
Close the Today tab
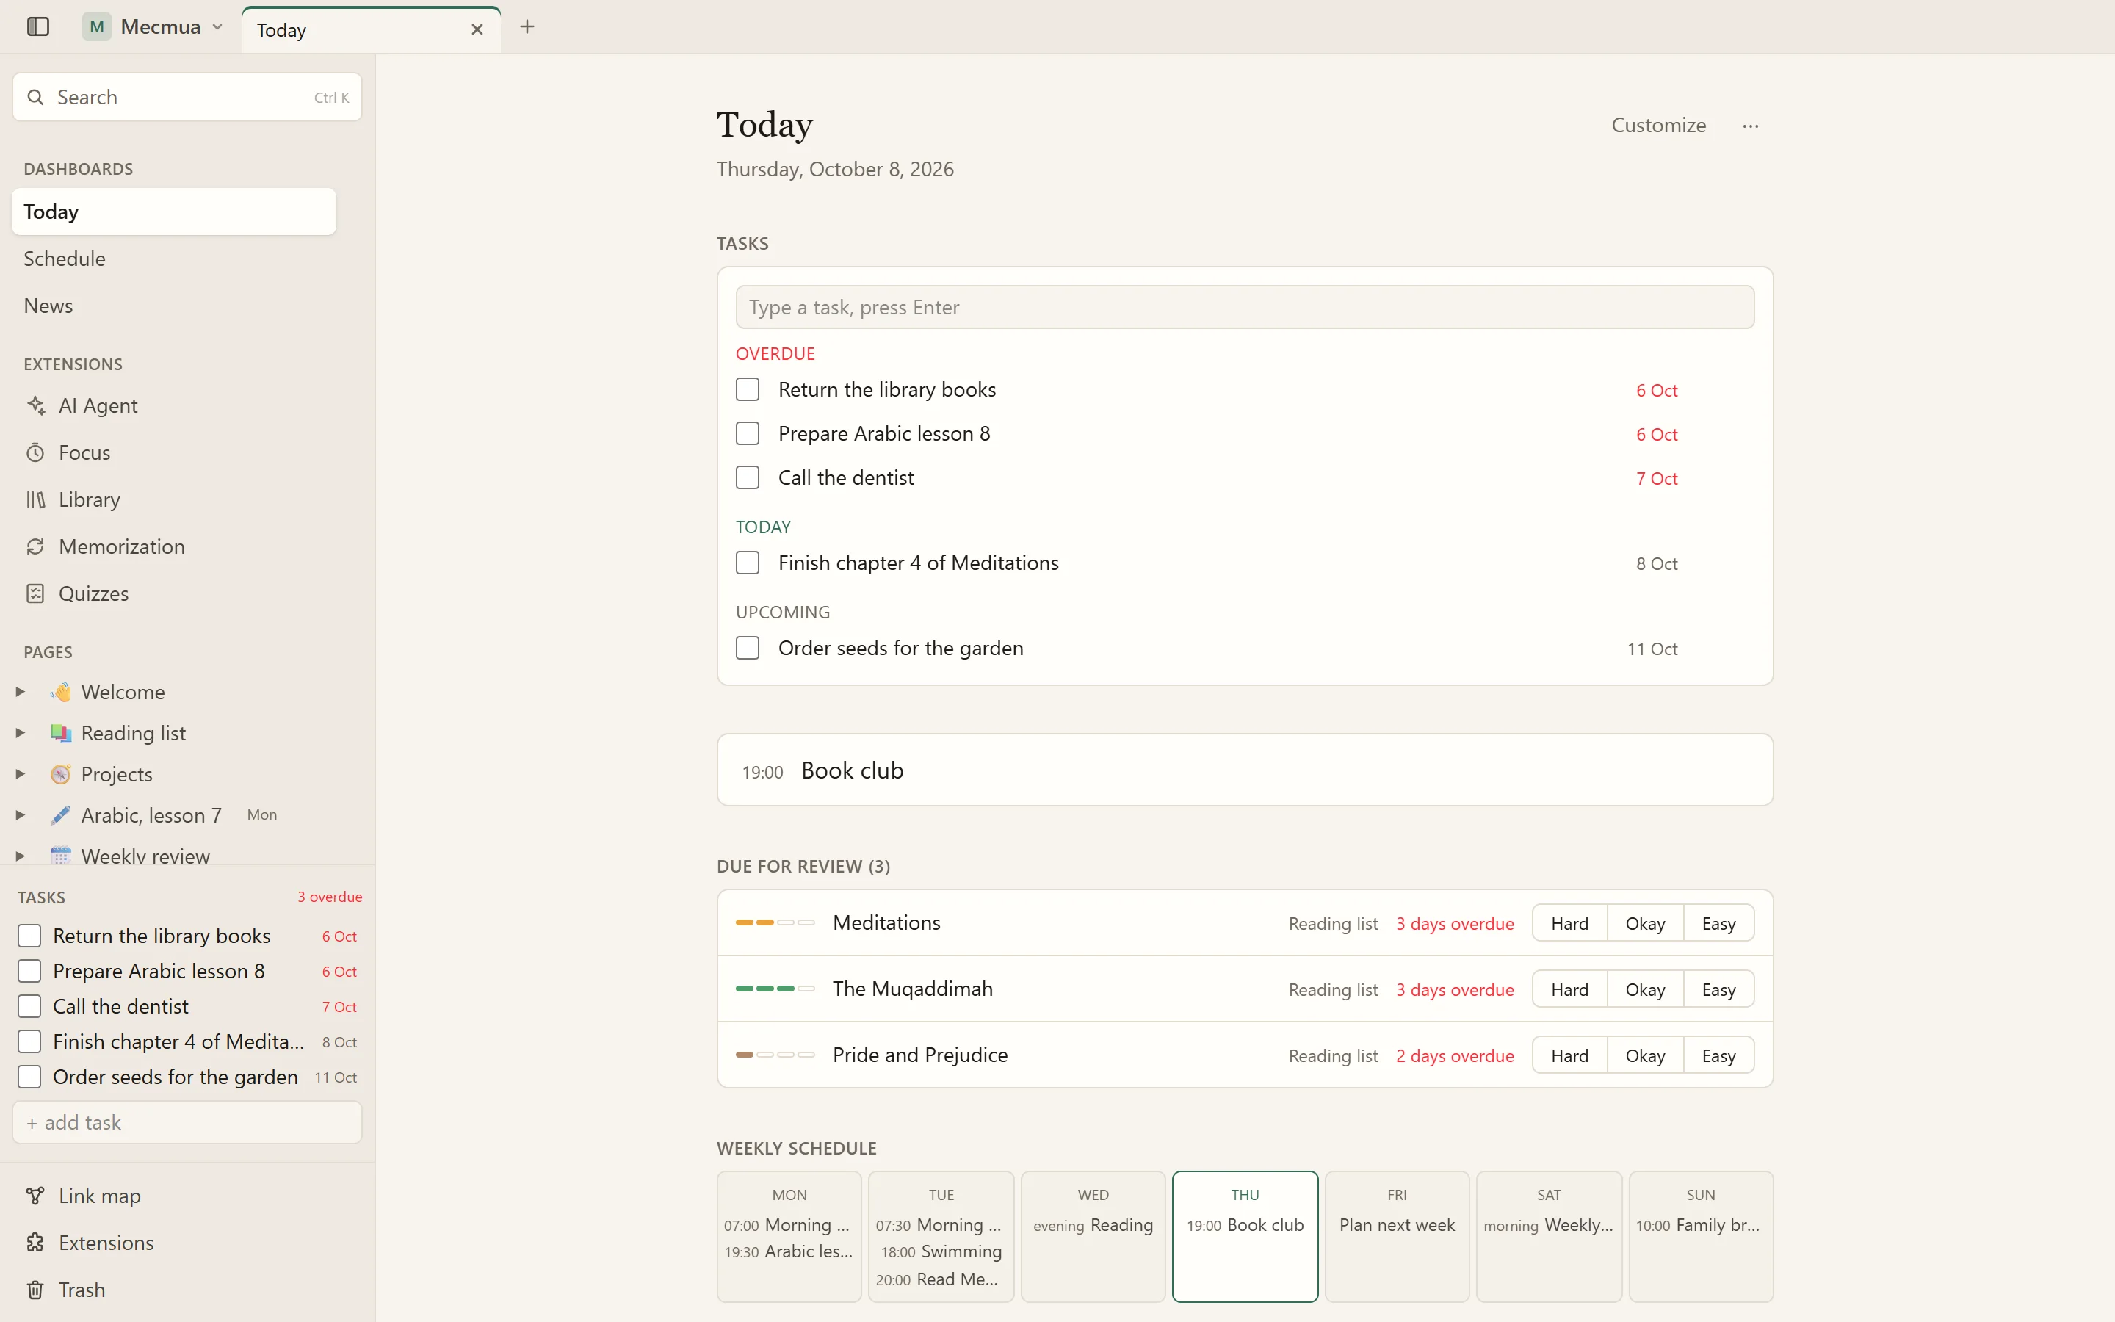tap(477, 29)
